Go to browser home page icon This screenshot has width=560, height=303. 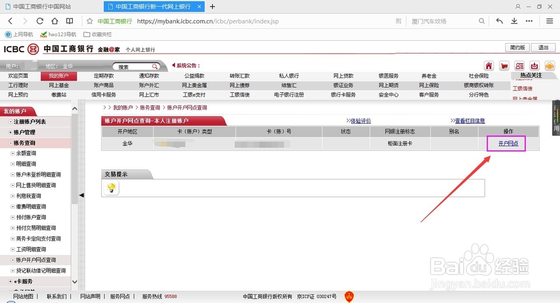click(x=55, y=21)
